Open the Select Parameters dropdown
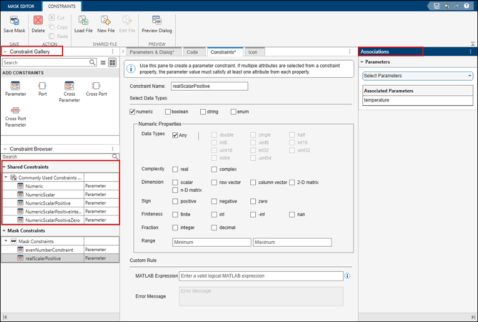 (x=418, y=76)
